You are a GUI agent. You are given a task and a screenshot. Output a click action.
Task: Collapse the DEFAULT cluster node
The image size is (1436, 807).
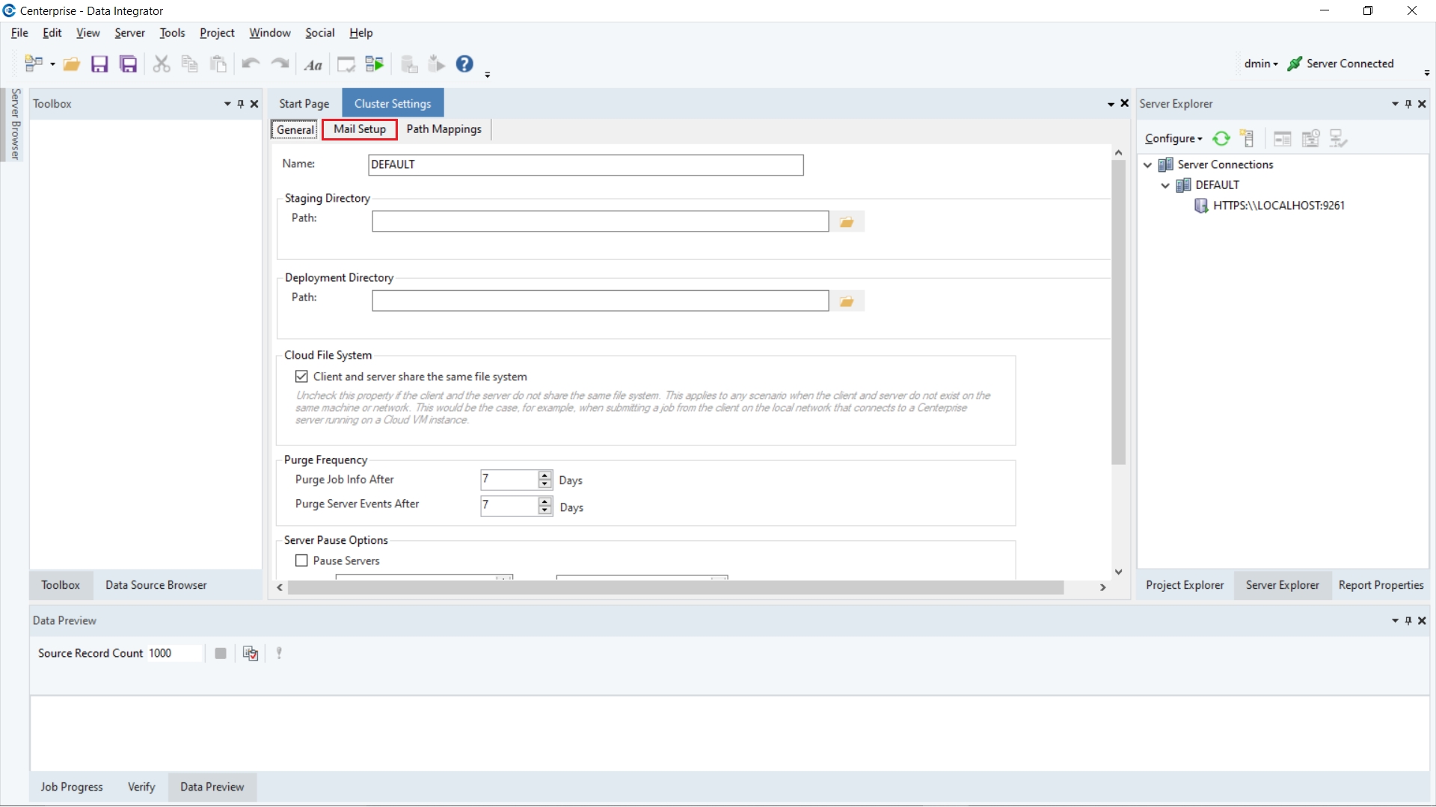click(x=1165, y=185)
